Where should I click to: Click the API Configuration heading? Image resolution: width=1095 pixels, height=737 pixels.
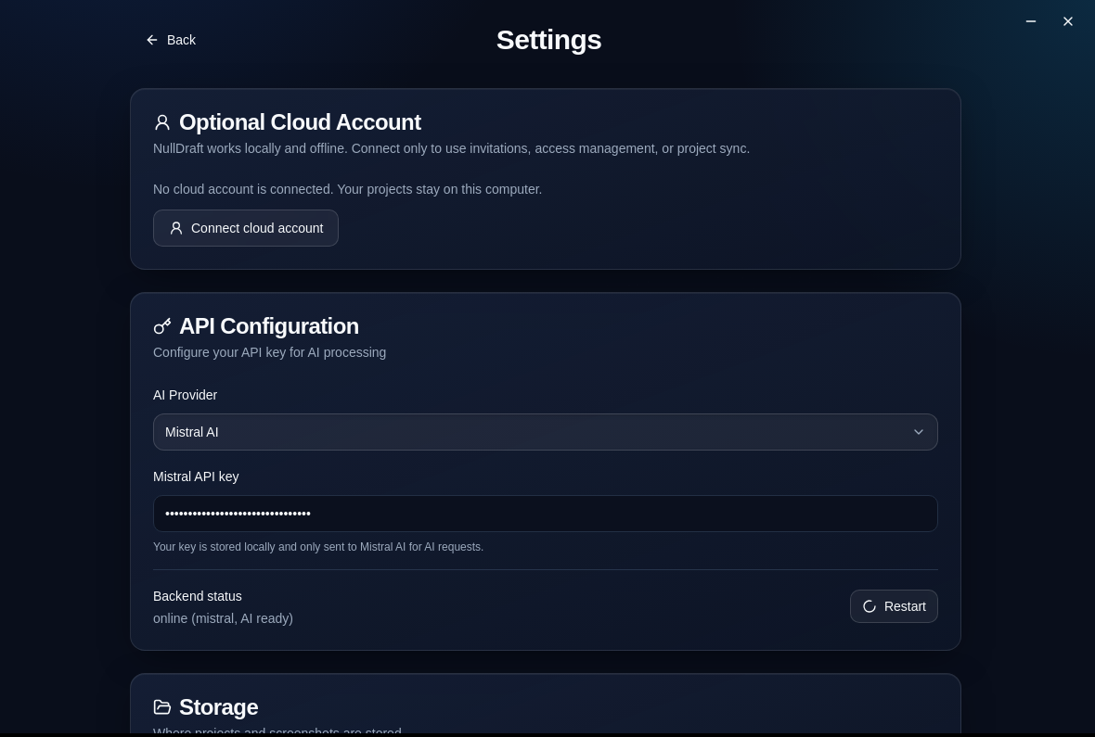click(269, 326)
